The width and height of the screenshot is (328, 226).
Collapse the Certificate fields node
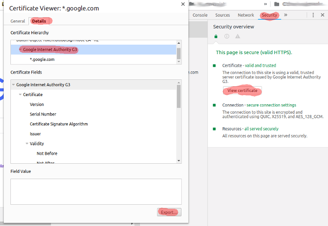(x=20, y=94)
